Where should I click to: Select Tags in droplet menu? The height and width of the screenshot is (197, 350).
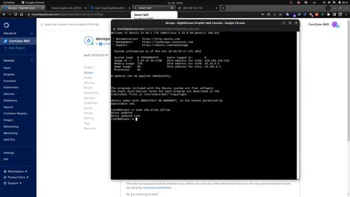point(87,123)
